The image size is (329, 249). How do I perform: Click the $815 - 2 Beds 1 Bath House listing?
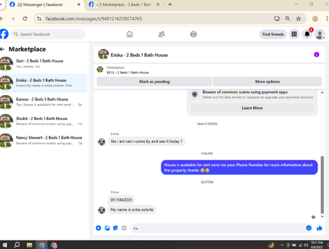tap(128, 72)
